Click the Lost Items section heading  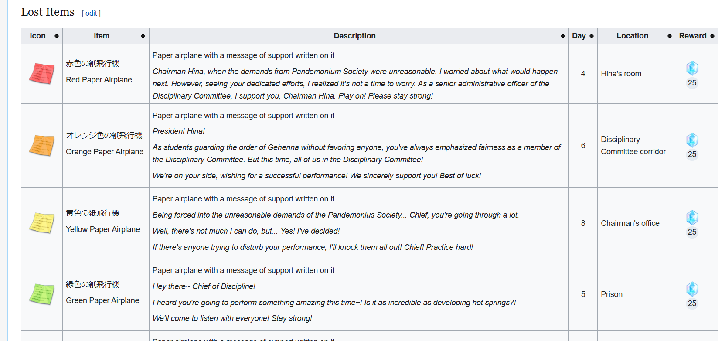(x=48, y=12)
